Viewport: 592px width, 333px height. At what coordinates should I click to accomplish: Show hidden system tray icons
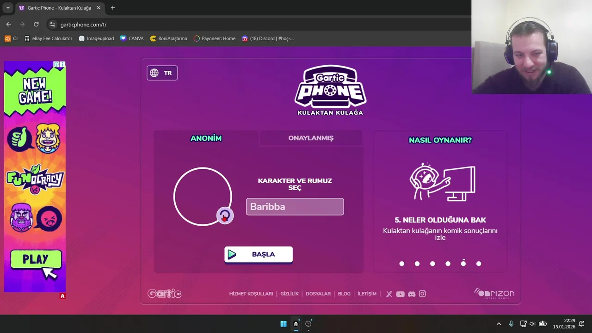point(499,324)
